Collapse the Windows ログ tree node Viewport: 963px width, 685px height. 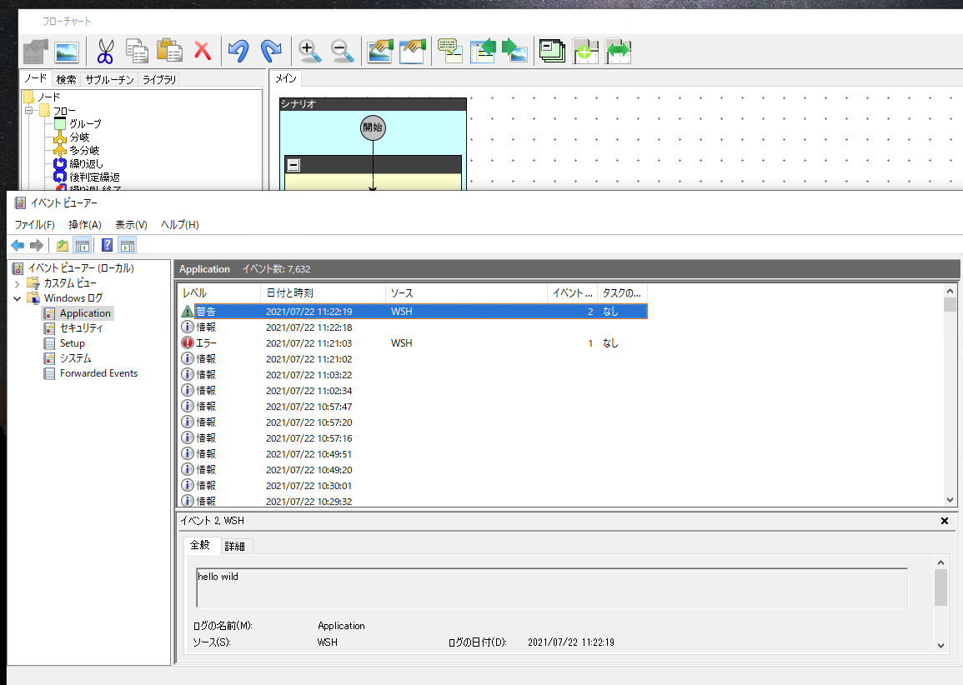tap(17, 297)
